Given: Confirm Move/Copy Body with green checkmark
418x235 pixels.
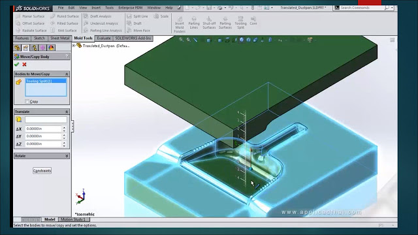Looking at the screenshot, I should [17, 65].
